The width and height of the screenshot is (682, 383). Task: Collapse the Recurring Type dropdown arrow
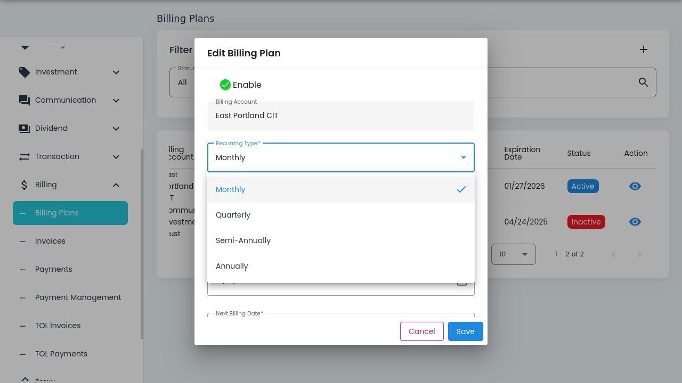pyautogui.click(x=463, y=157)
